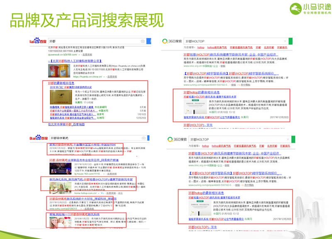Image resolution: width=332 pixels, height=239 pixels.
Task: Click suggestion holtop新风换气机 in the upper 360 screenshot
Action: click(x=217, y=48)
